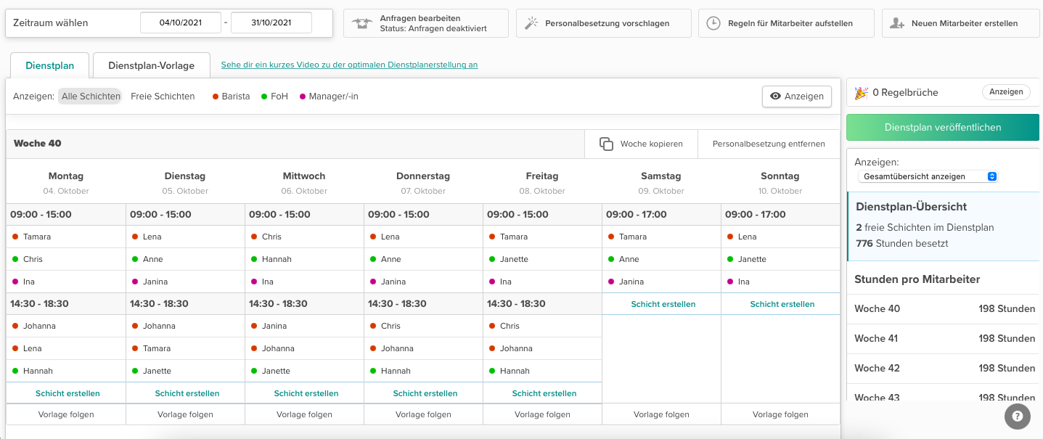This screenshot has height=439, width=1043.
Task: Click Personalbesetzung entfernen for Woche 40
Action: coord(769,144)
